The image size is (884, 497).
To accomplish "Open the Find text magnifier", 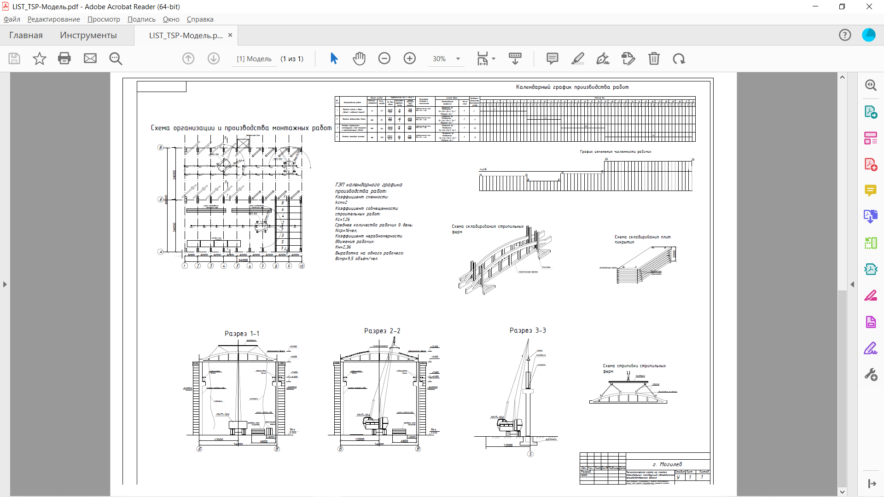I will 116,58.
